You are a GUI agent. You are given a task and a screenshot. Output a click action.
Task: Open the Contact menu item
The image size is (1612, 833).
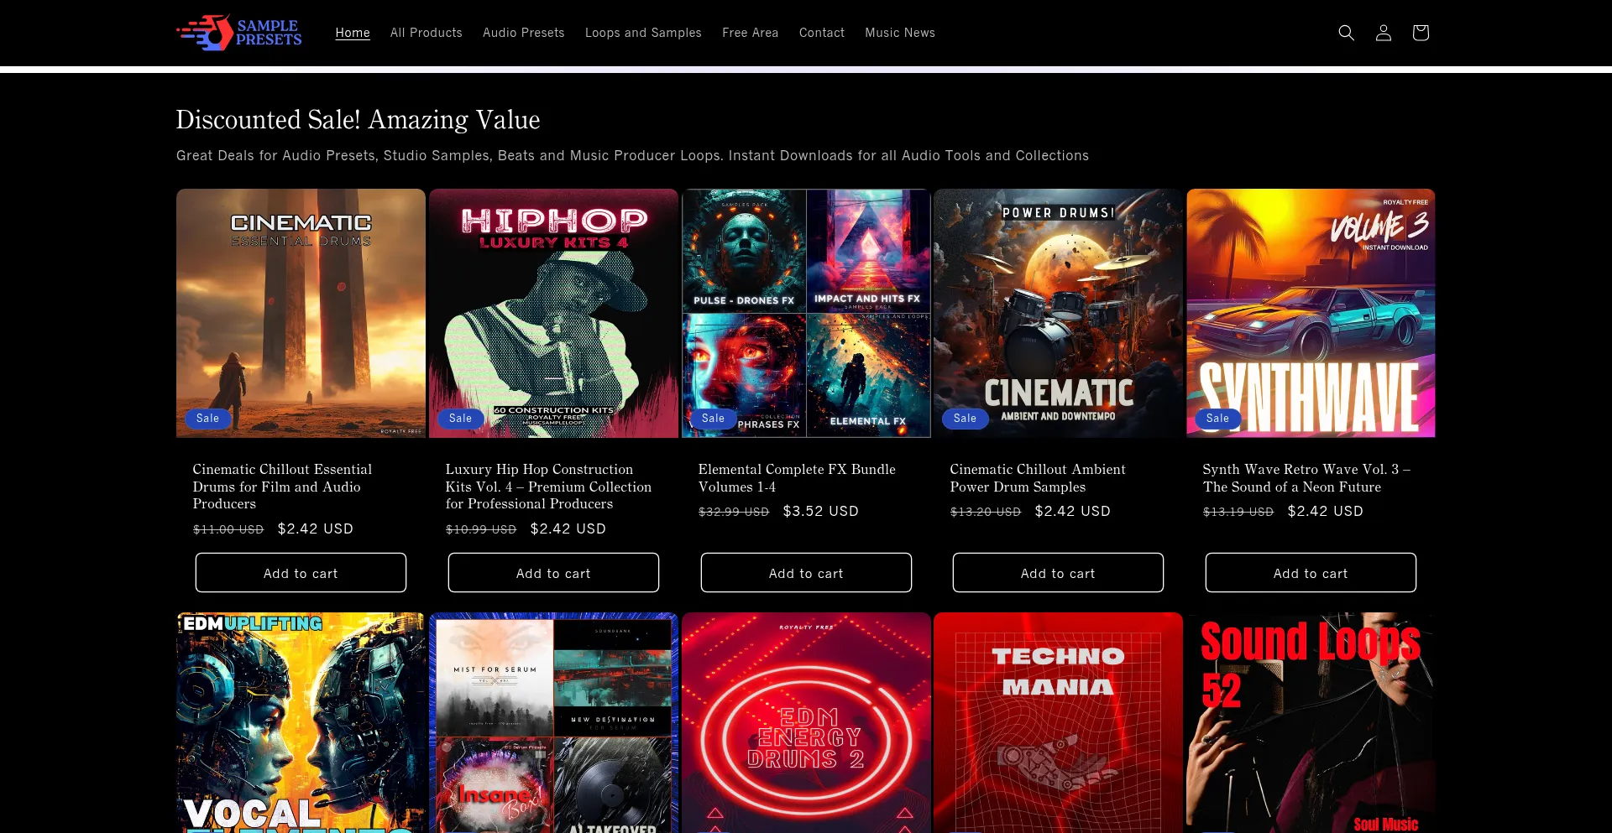822,33
